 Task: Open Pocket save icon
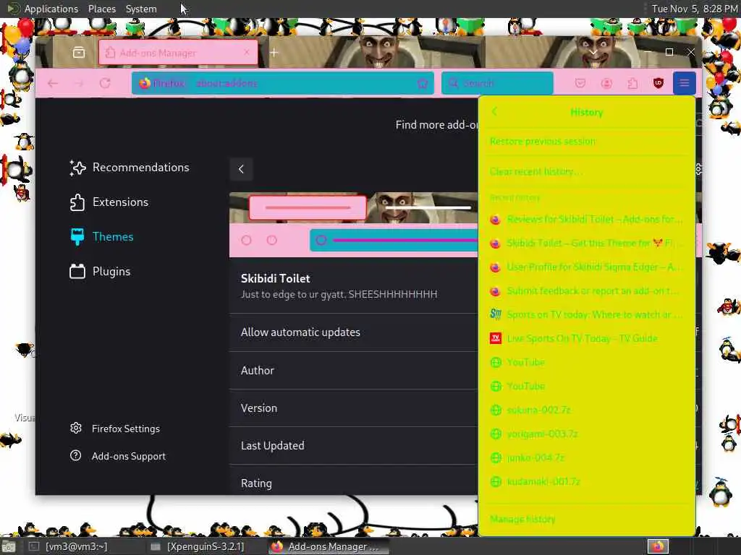coord(580,84)
